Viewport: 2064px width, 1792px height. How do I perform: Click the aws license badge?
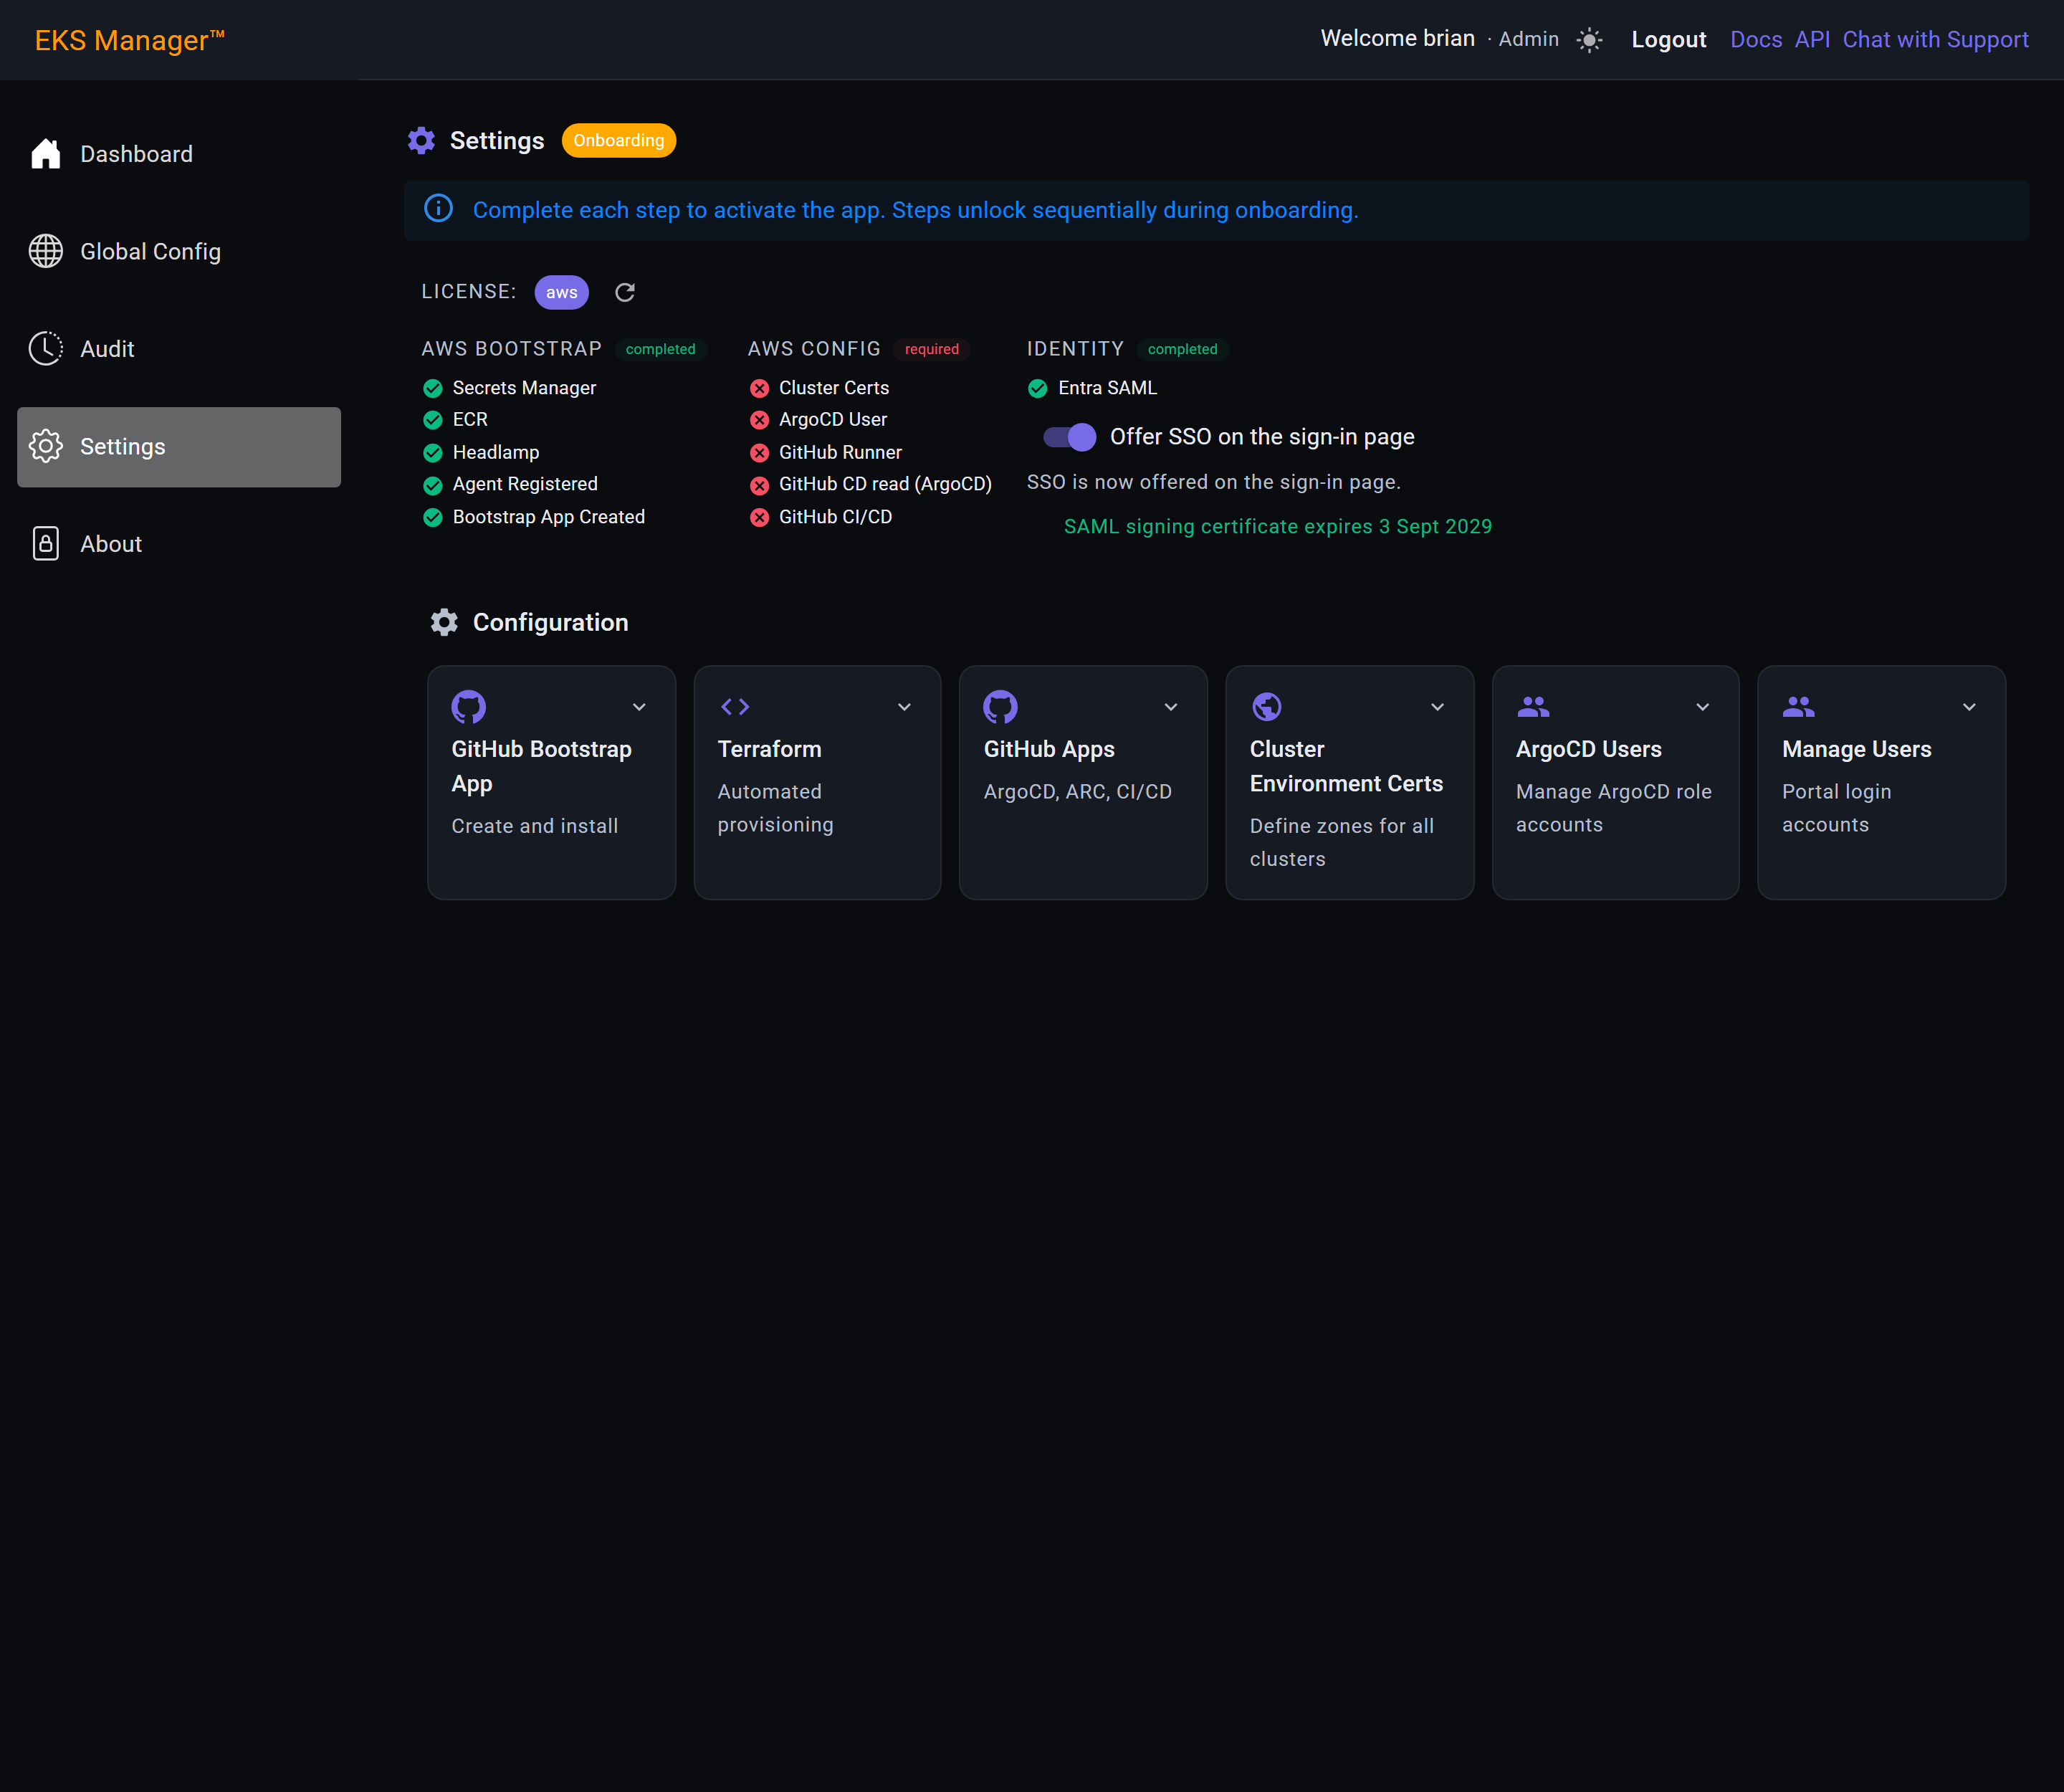pyautogui.click(x=561, y=292)
